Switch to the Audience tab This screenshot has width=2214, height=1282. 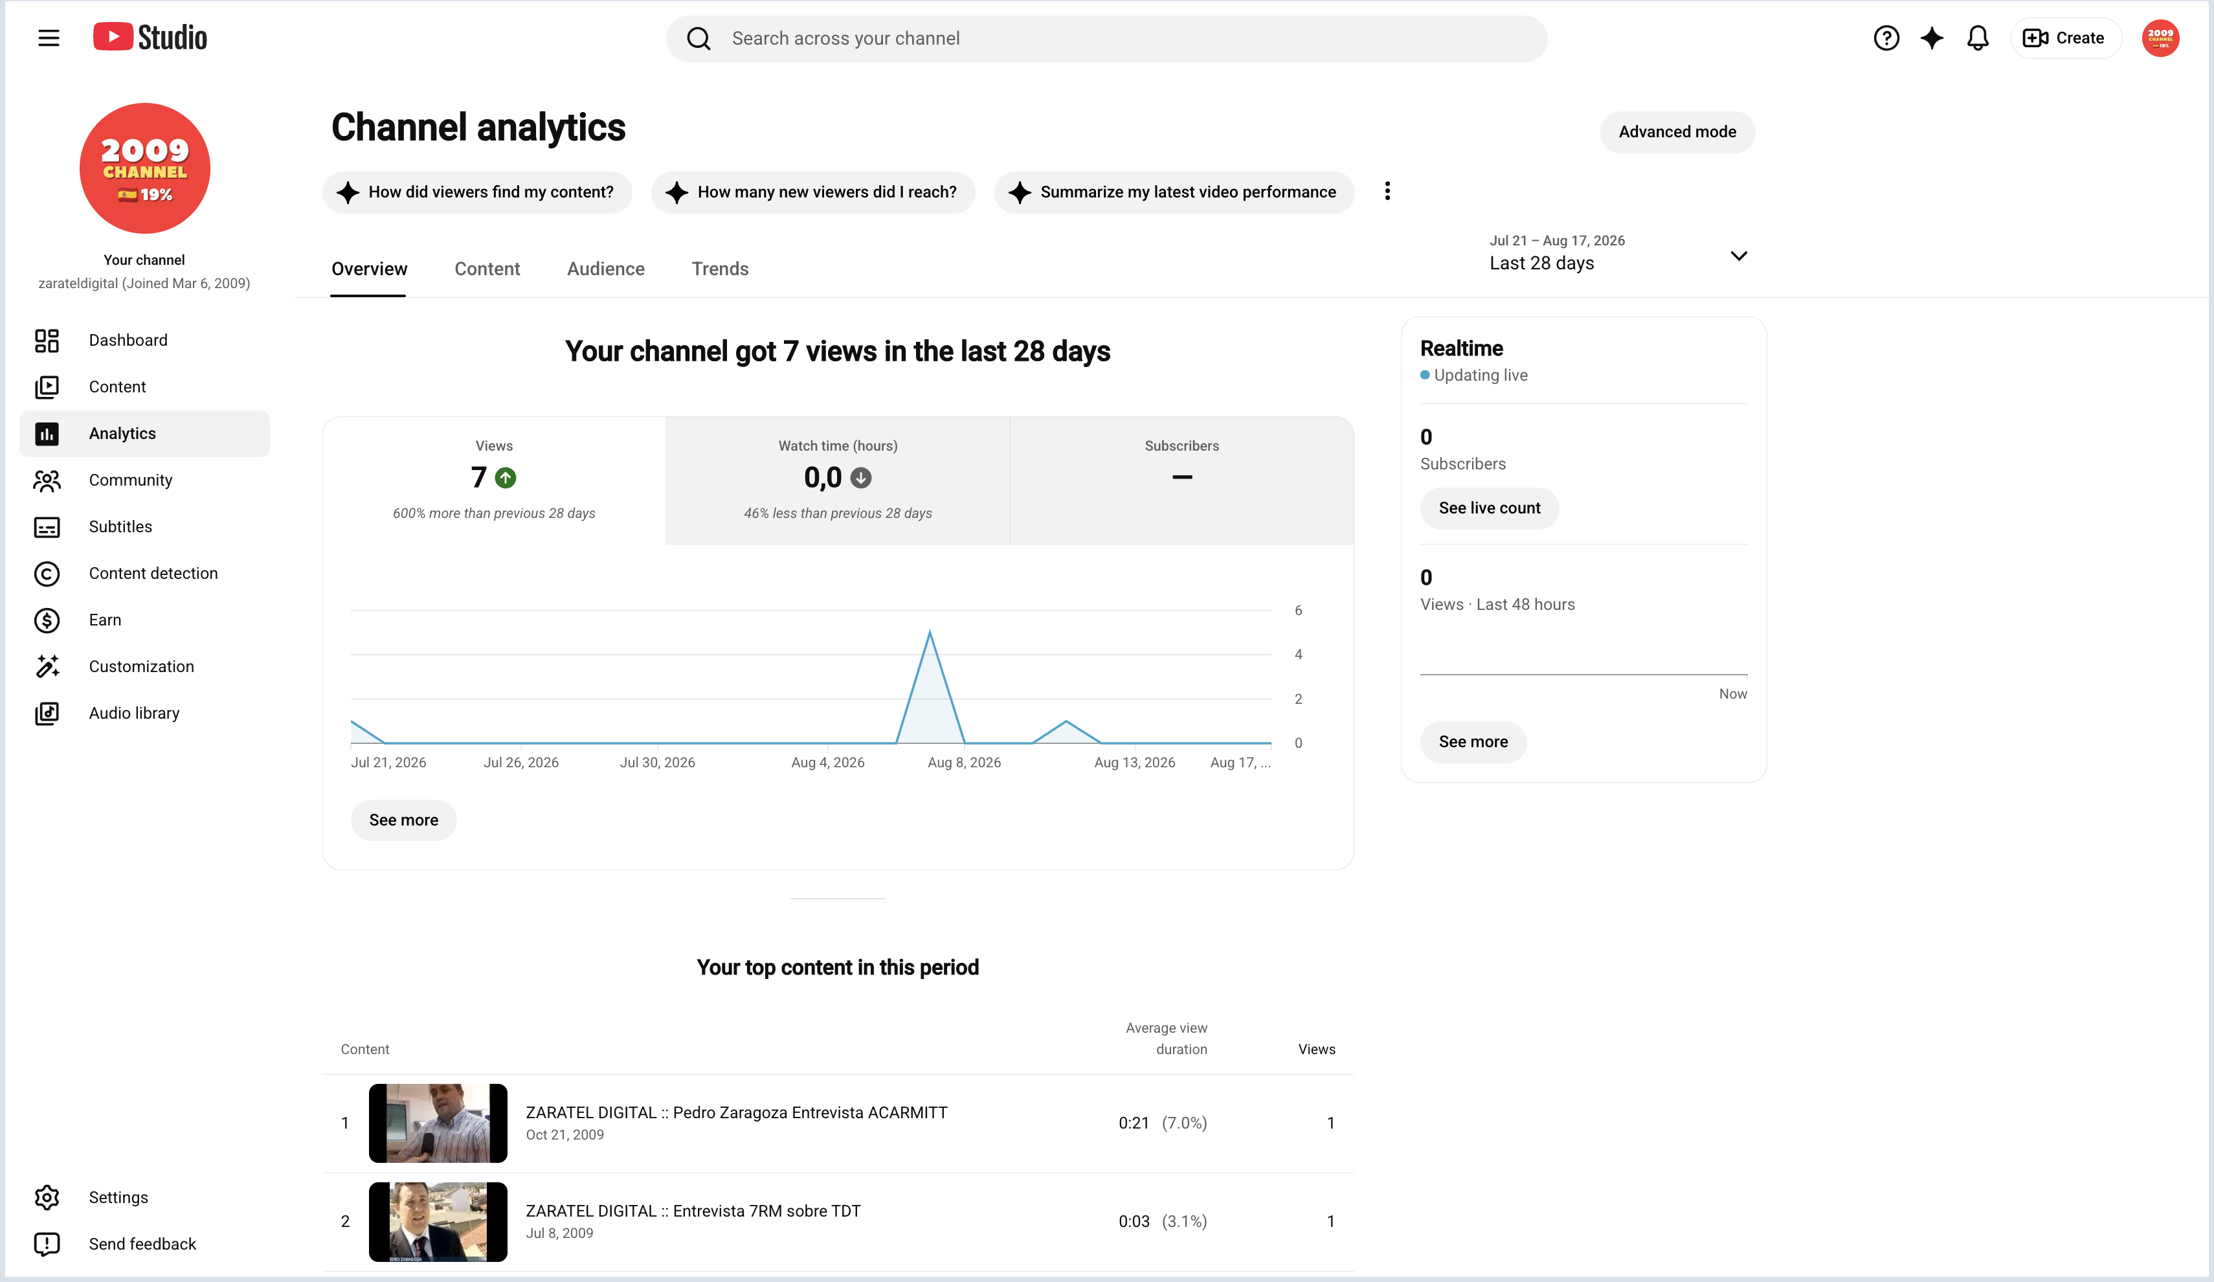(x=605, y=269)
